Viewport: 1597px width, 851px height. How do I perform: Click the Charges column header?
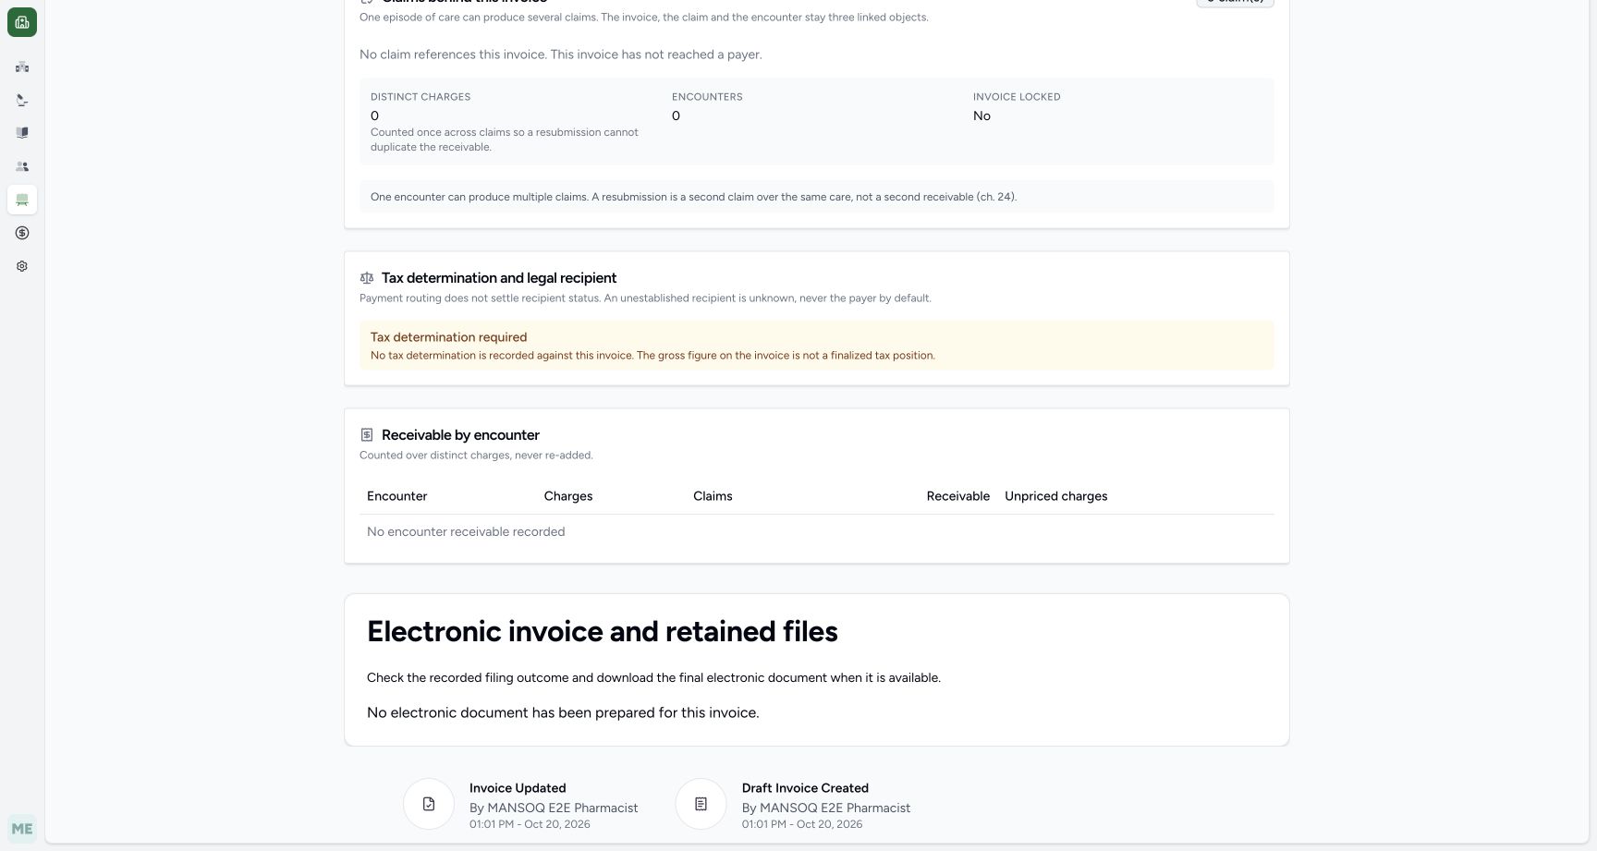[568, 496]
